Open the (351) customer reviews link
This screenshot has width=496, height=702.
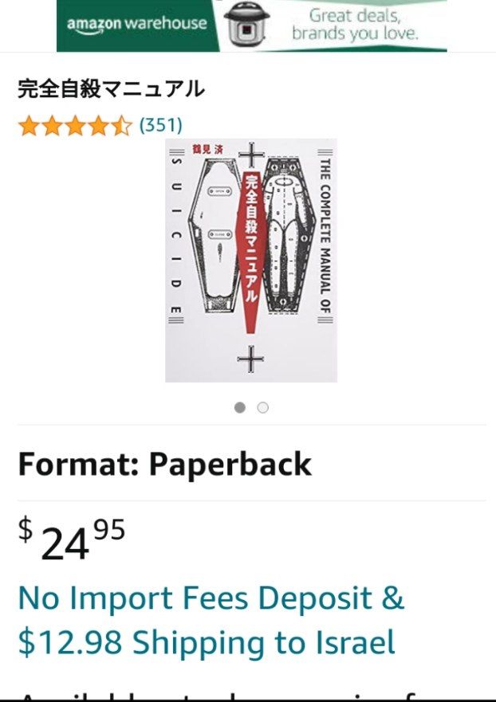point(161,125)
